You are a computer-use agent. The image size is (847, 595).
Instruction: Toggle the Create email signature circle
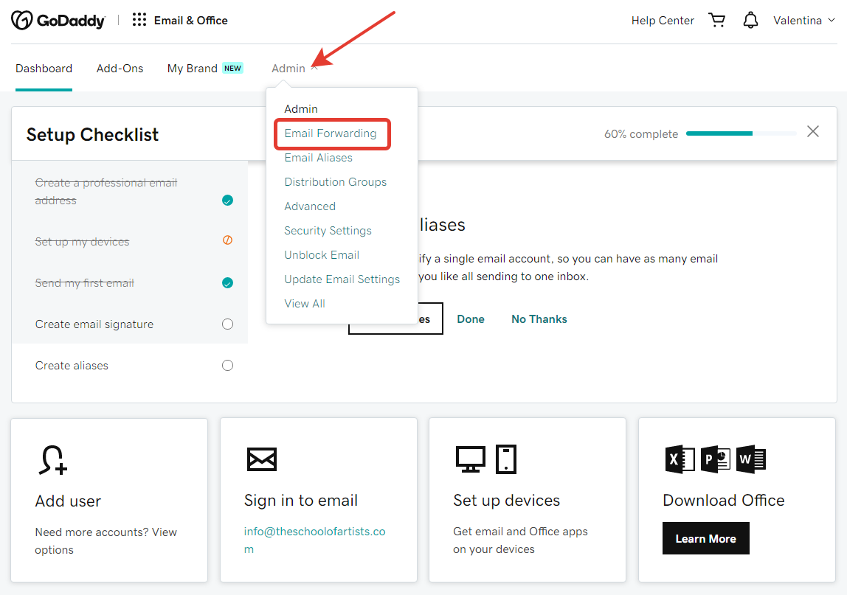227,324
